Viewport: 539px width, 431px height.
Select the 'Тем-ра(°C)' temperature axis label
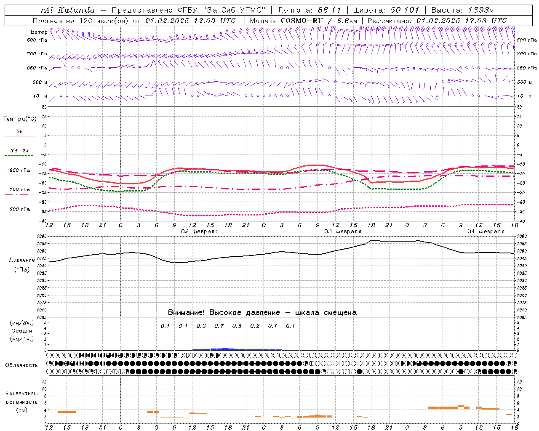click(x=20, y=119)
